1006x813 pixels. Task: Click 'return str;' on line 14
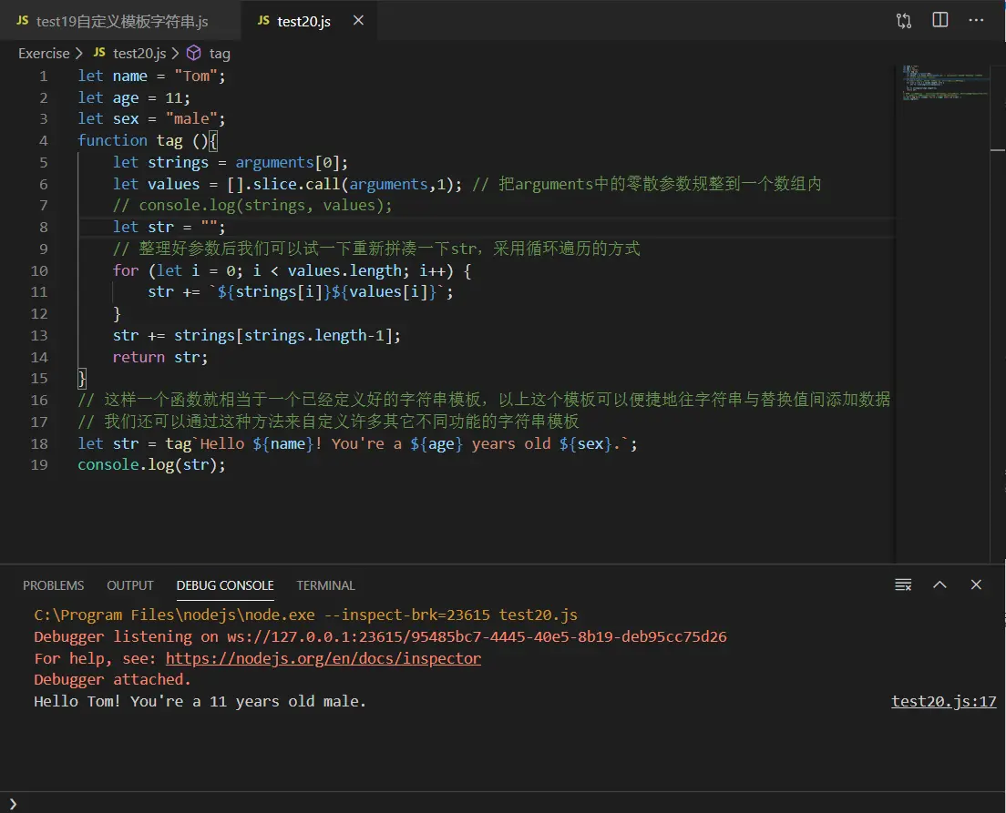(x=160, y=357)
